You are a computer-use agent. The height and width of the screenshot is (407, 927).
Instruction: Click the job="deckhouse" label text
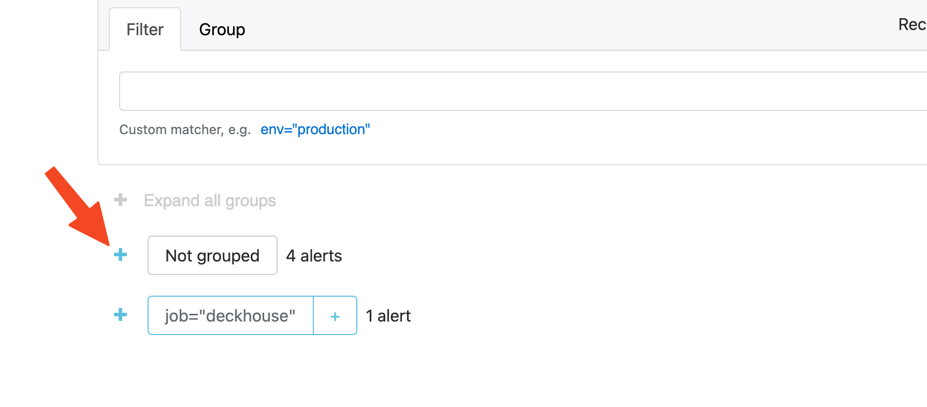tap(230, 316)
